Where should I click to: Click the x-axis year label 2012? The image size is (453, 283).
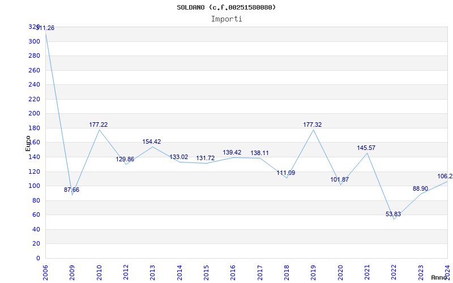(x=126, y=273)
